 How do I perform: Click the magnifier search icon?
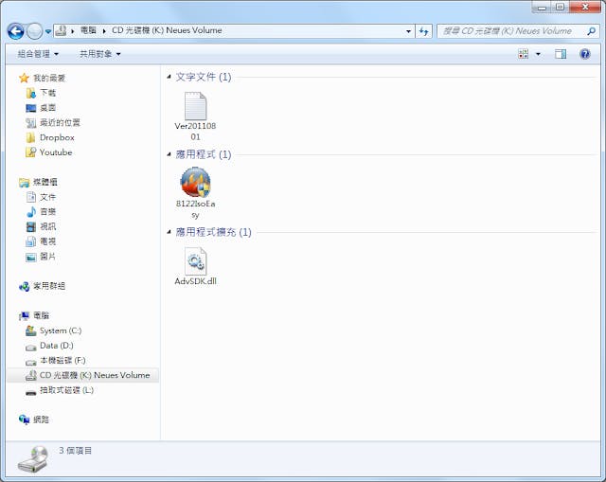(591, 31)
